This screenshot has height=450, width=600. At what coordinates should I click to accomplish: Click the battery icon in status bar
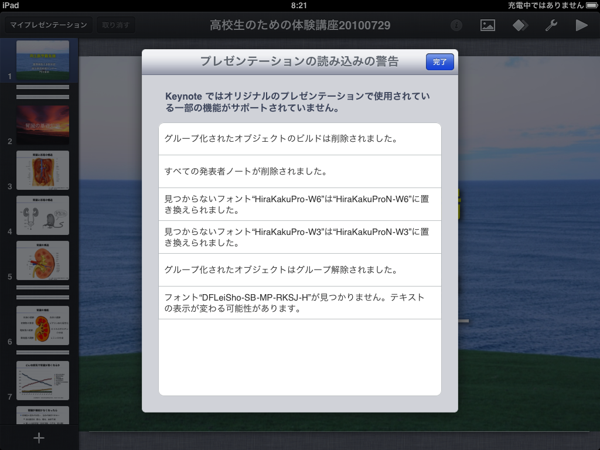click(x=592, y=5)
